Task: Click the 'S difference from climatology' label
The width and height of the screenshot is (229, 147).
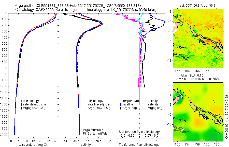Action: click(x=139, y=132)
